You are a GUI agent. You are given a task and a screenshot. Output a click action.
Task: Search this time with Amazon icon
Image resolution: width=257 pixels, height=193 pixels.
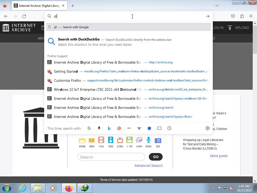tap(99, 128)
